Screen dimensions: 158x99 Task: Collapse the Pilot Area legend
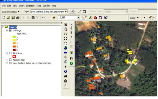click(7, 53)
